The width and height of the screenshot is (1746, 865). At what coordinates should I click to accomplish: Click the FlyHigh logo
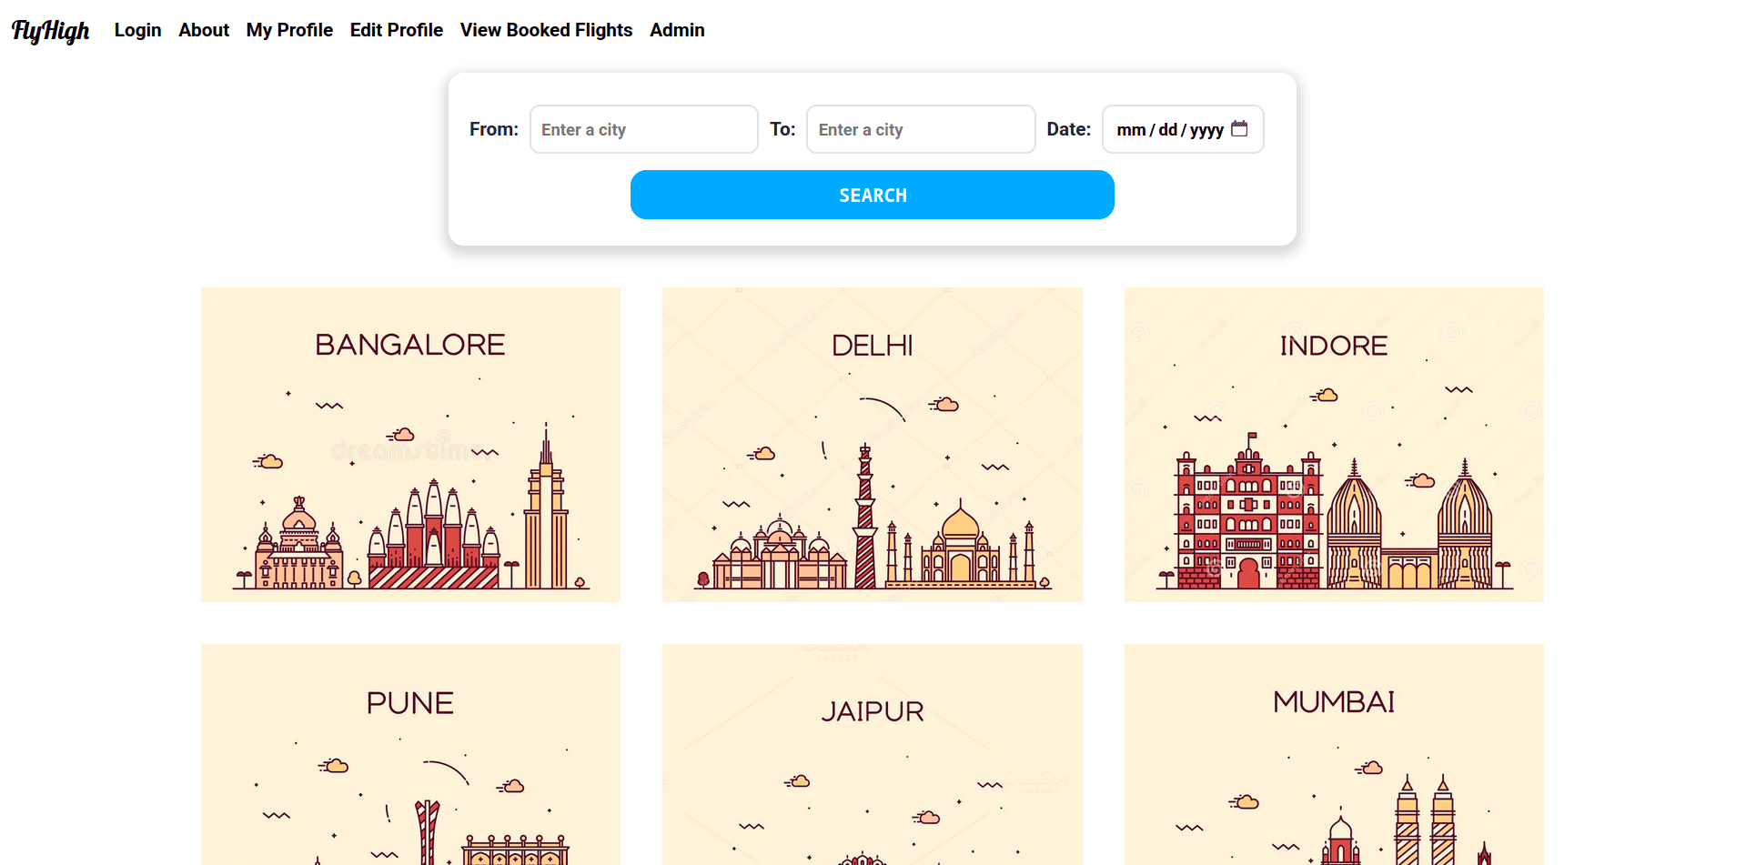[x=51, y=31]
